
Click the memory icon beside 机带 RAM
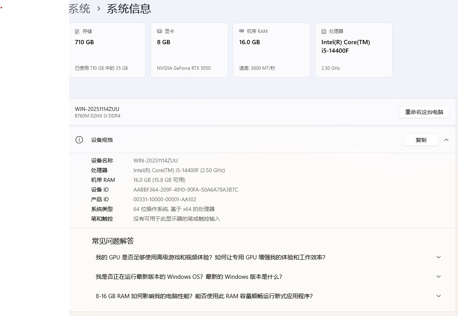[242, 31]
